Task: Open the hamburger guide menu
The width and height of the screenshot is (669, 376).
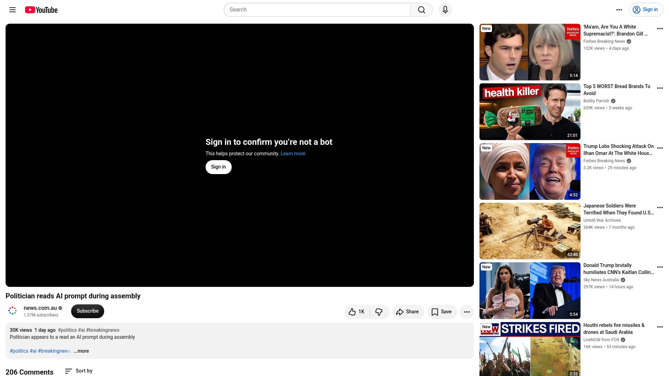Action: pyautogui.click(x=13, y=10)
